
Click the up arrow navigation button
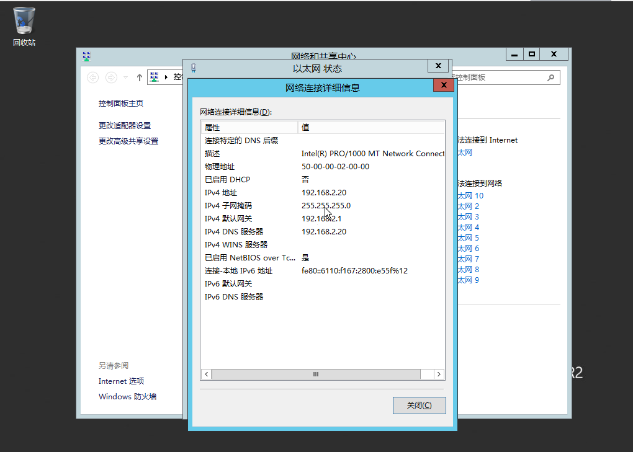coord(140,78)
